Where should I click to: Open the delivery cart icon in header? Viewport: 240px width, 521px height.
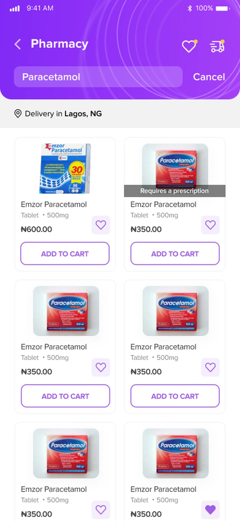pos(217,46)
